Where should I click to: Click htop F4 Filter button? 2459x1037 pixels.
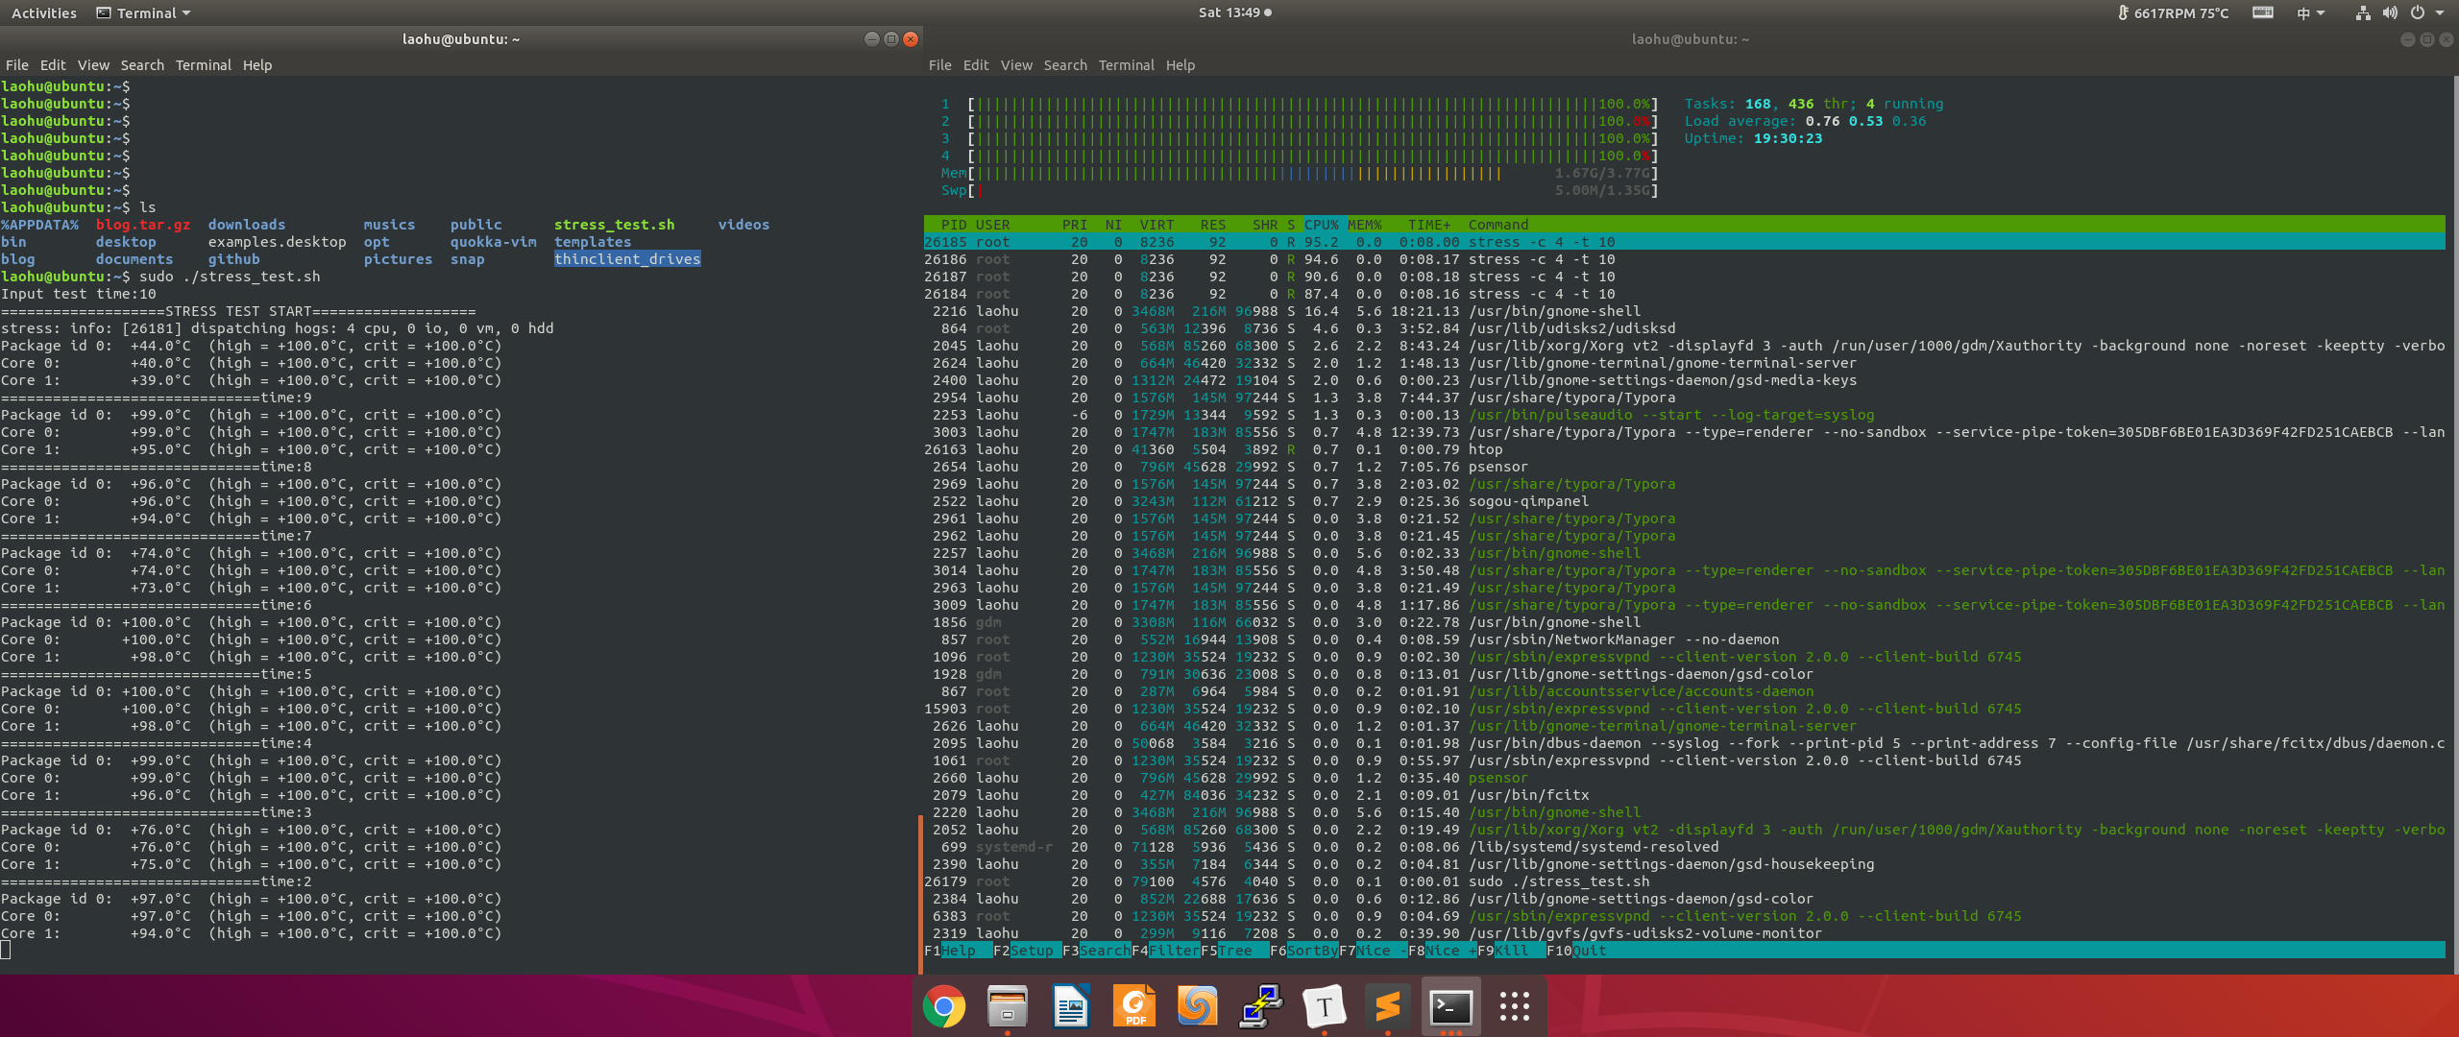pyautogui.click(x=1166, y=951)
